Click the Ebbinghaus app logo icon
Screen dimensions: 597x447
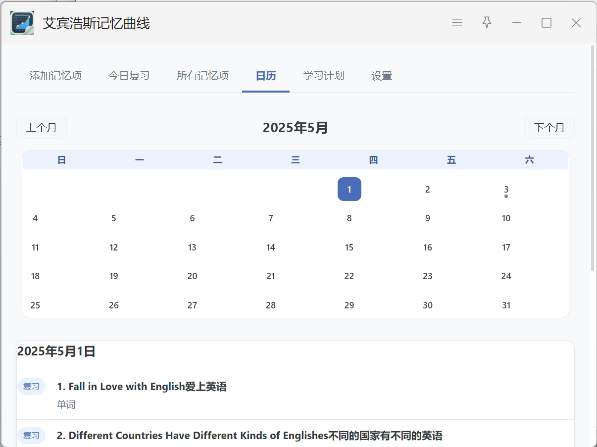22,23
